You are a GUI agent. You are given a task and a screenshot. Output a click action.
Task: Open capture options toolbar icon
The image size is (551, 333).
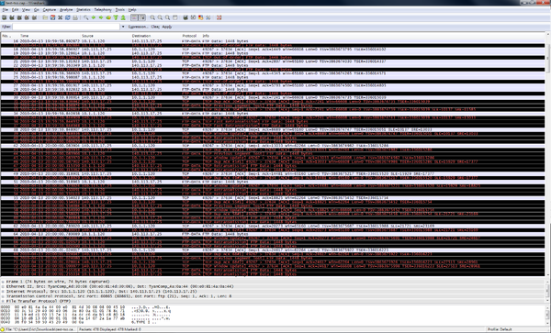12,17
